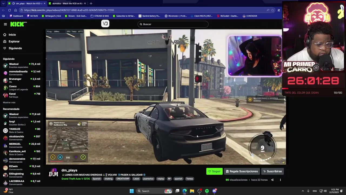This screenshot has width=346, height=195.
Task: Show hidden system tray icons
Action: coord(303,191)
